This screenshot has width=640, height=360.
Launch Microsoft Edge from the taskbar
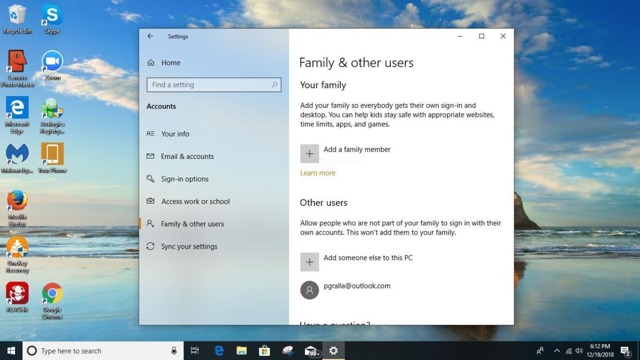(219, 350)
